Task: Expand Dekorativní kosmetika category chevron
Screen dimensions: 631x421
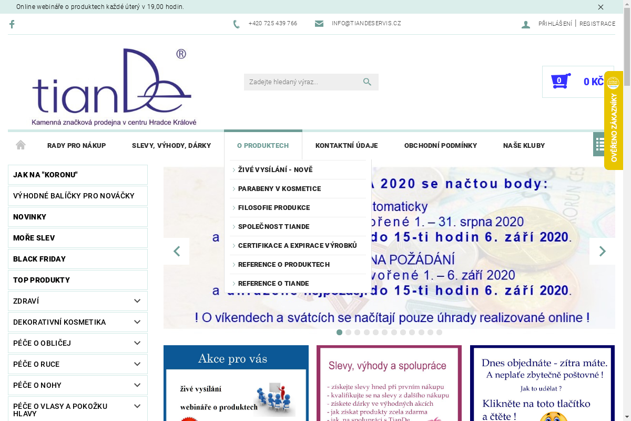Action: click(x=137, y=322)
